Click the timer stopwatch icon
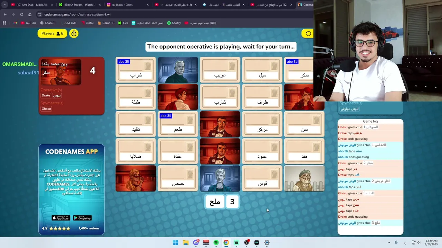The image size is (442, 248). tap(74, 33)
